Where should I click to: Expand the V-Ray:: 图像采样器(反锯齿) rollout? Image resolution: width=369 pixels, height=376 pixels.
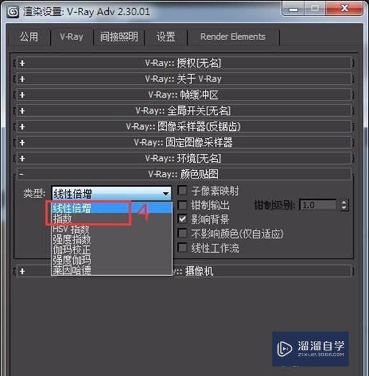[x=184, y=126]
